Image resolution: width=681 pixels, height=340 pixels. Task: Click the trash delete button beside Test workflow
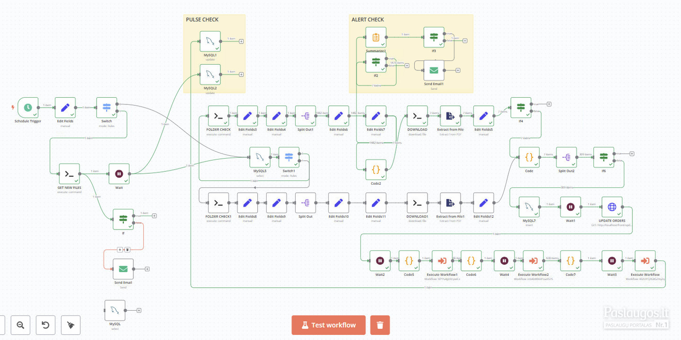[380, 325]
